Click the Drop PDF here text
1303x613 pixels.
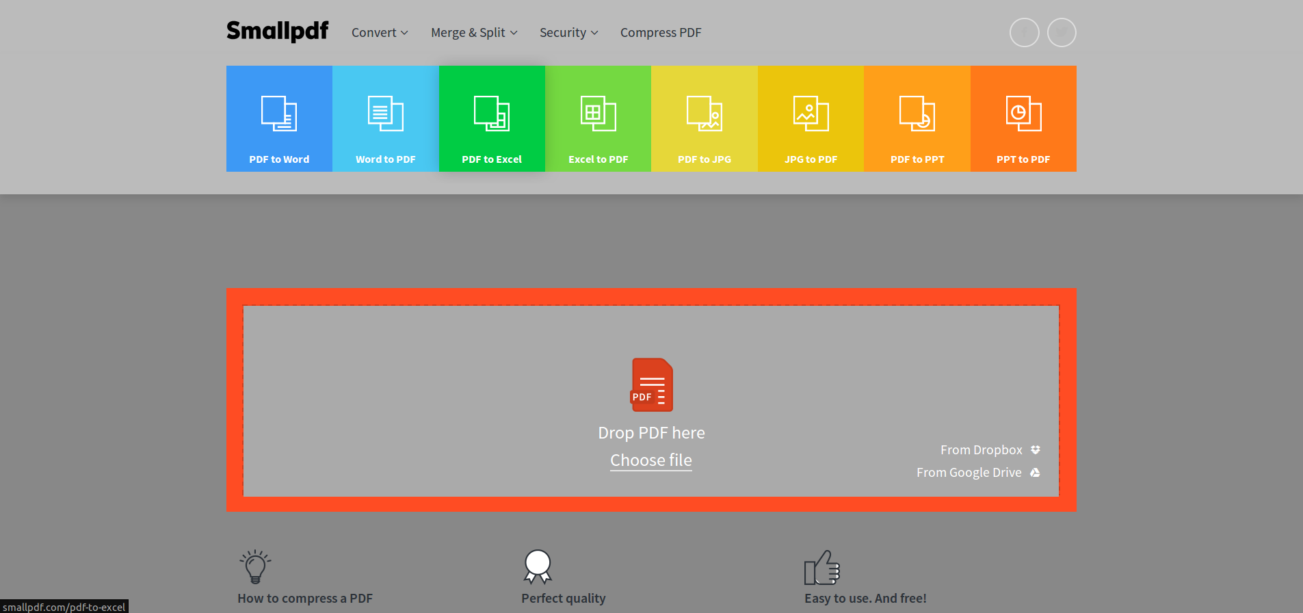(651, 433)
